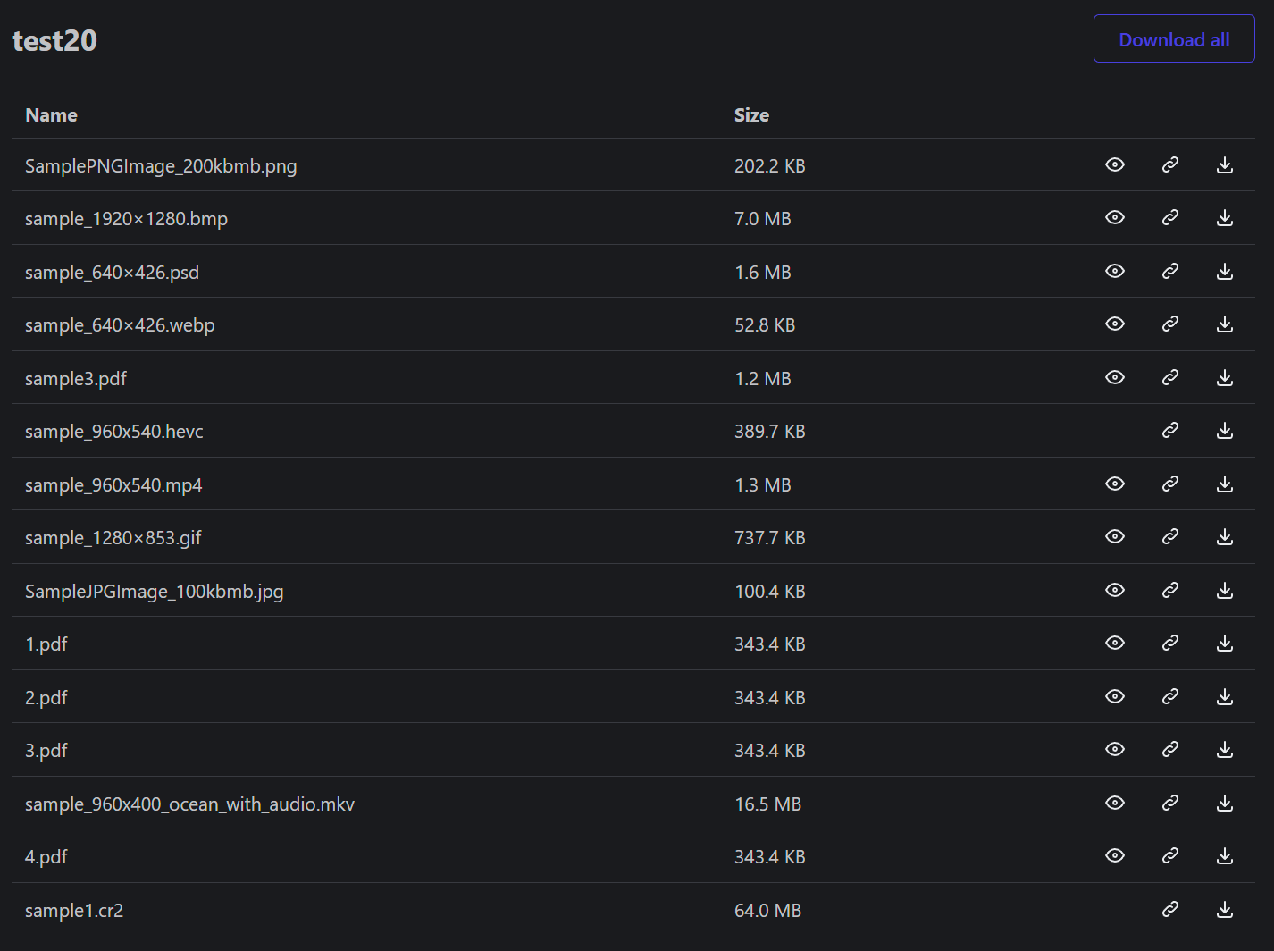Sort files by the Size column
Viewport: 1274px width, 951px height.
coord(751,114)
